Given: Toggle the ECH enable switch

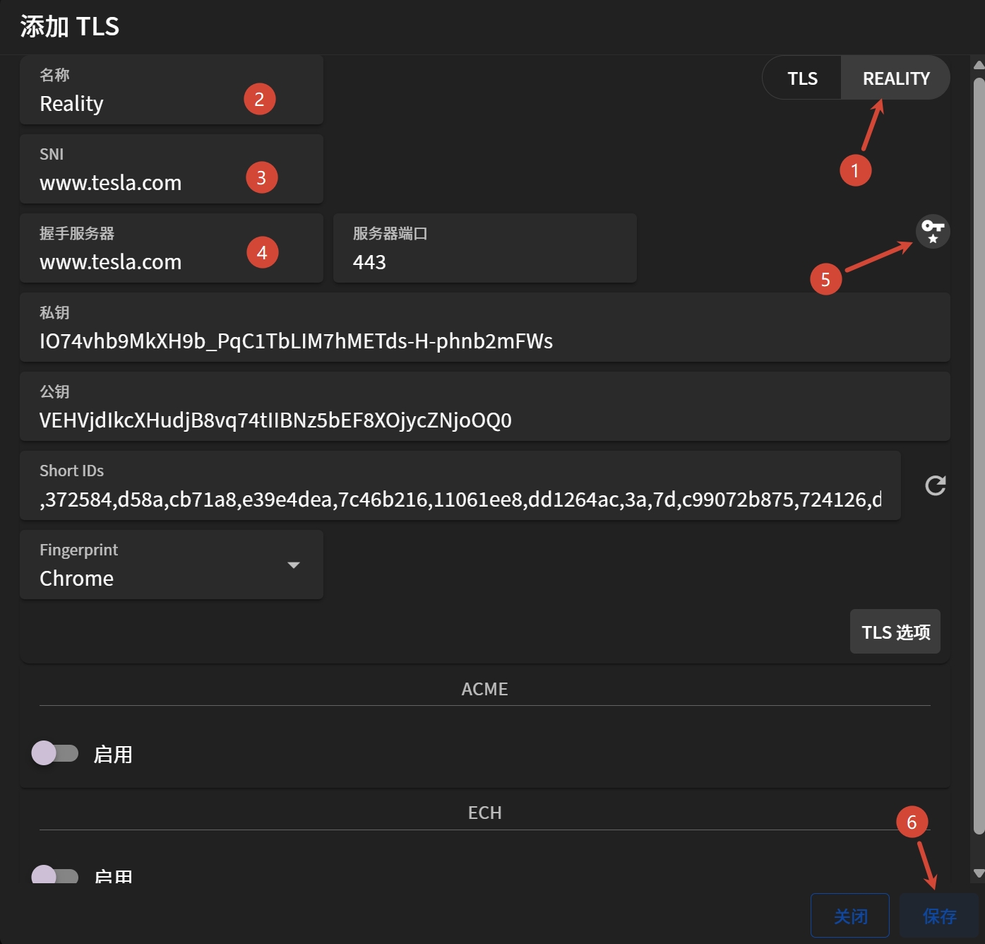Looking at the screenshot, I should (55, 876).
